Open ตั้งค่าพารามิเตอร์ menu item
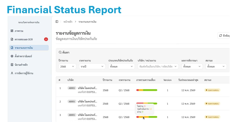The width and height of the screenshot is (232, 122). (29, 56)
